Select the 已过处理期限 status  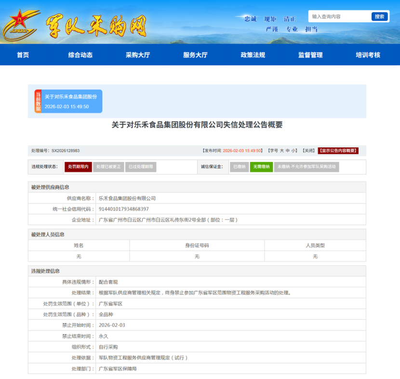[141, 167]
